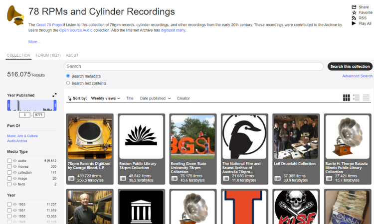This screenshot has width=374, height=224.
Task: Check the texts media type checkbox
Action: click(9, 184)
